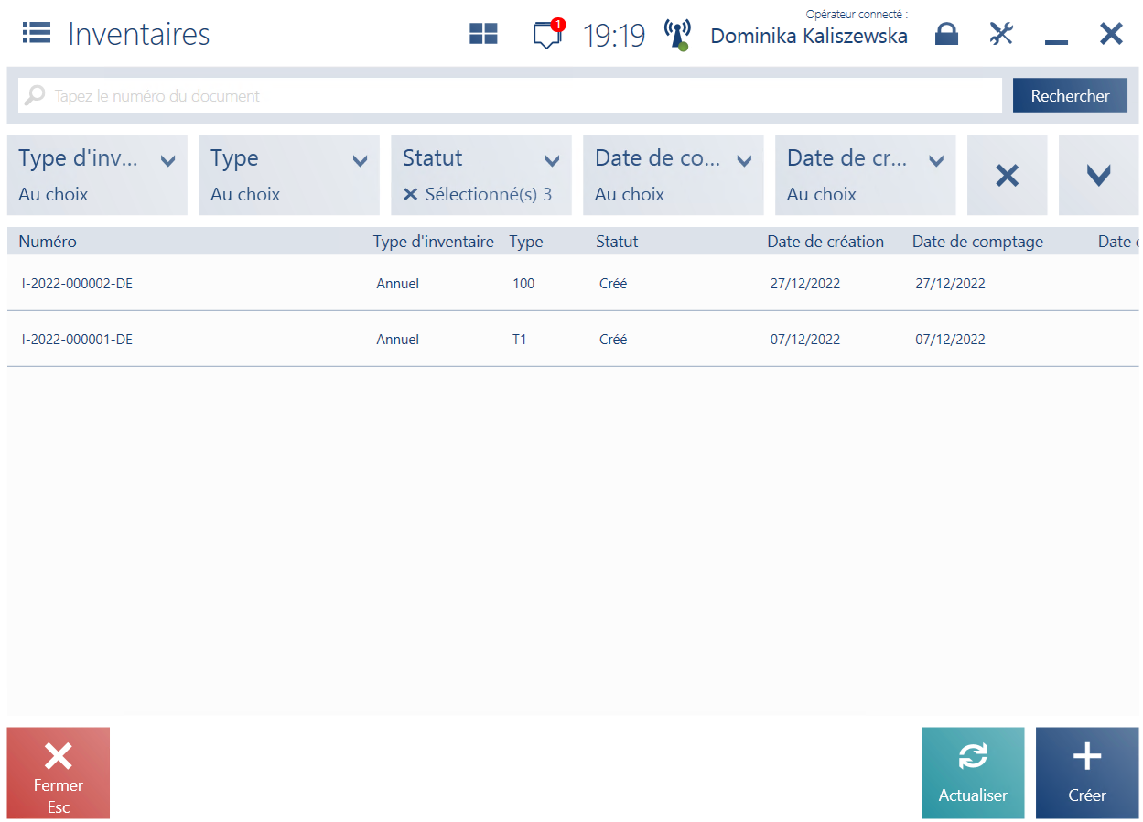Screen dimensions: 1143x822
Task: Sort by the Date de création column header
Action: 825,242
